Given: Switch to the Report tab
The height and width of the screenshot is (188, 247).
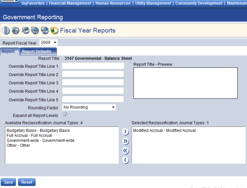Looking at the screenshot, I should (10, 51).
